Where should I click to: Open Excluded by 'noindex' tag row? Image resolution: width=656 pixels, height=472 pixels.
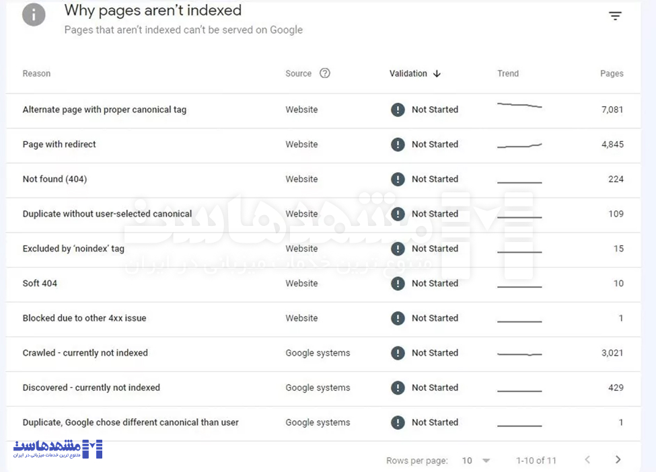click(x=73, y=249)
